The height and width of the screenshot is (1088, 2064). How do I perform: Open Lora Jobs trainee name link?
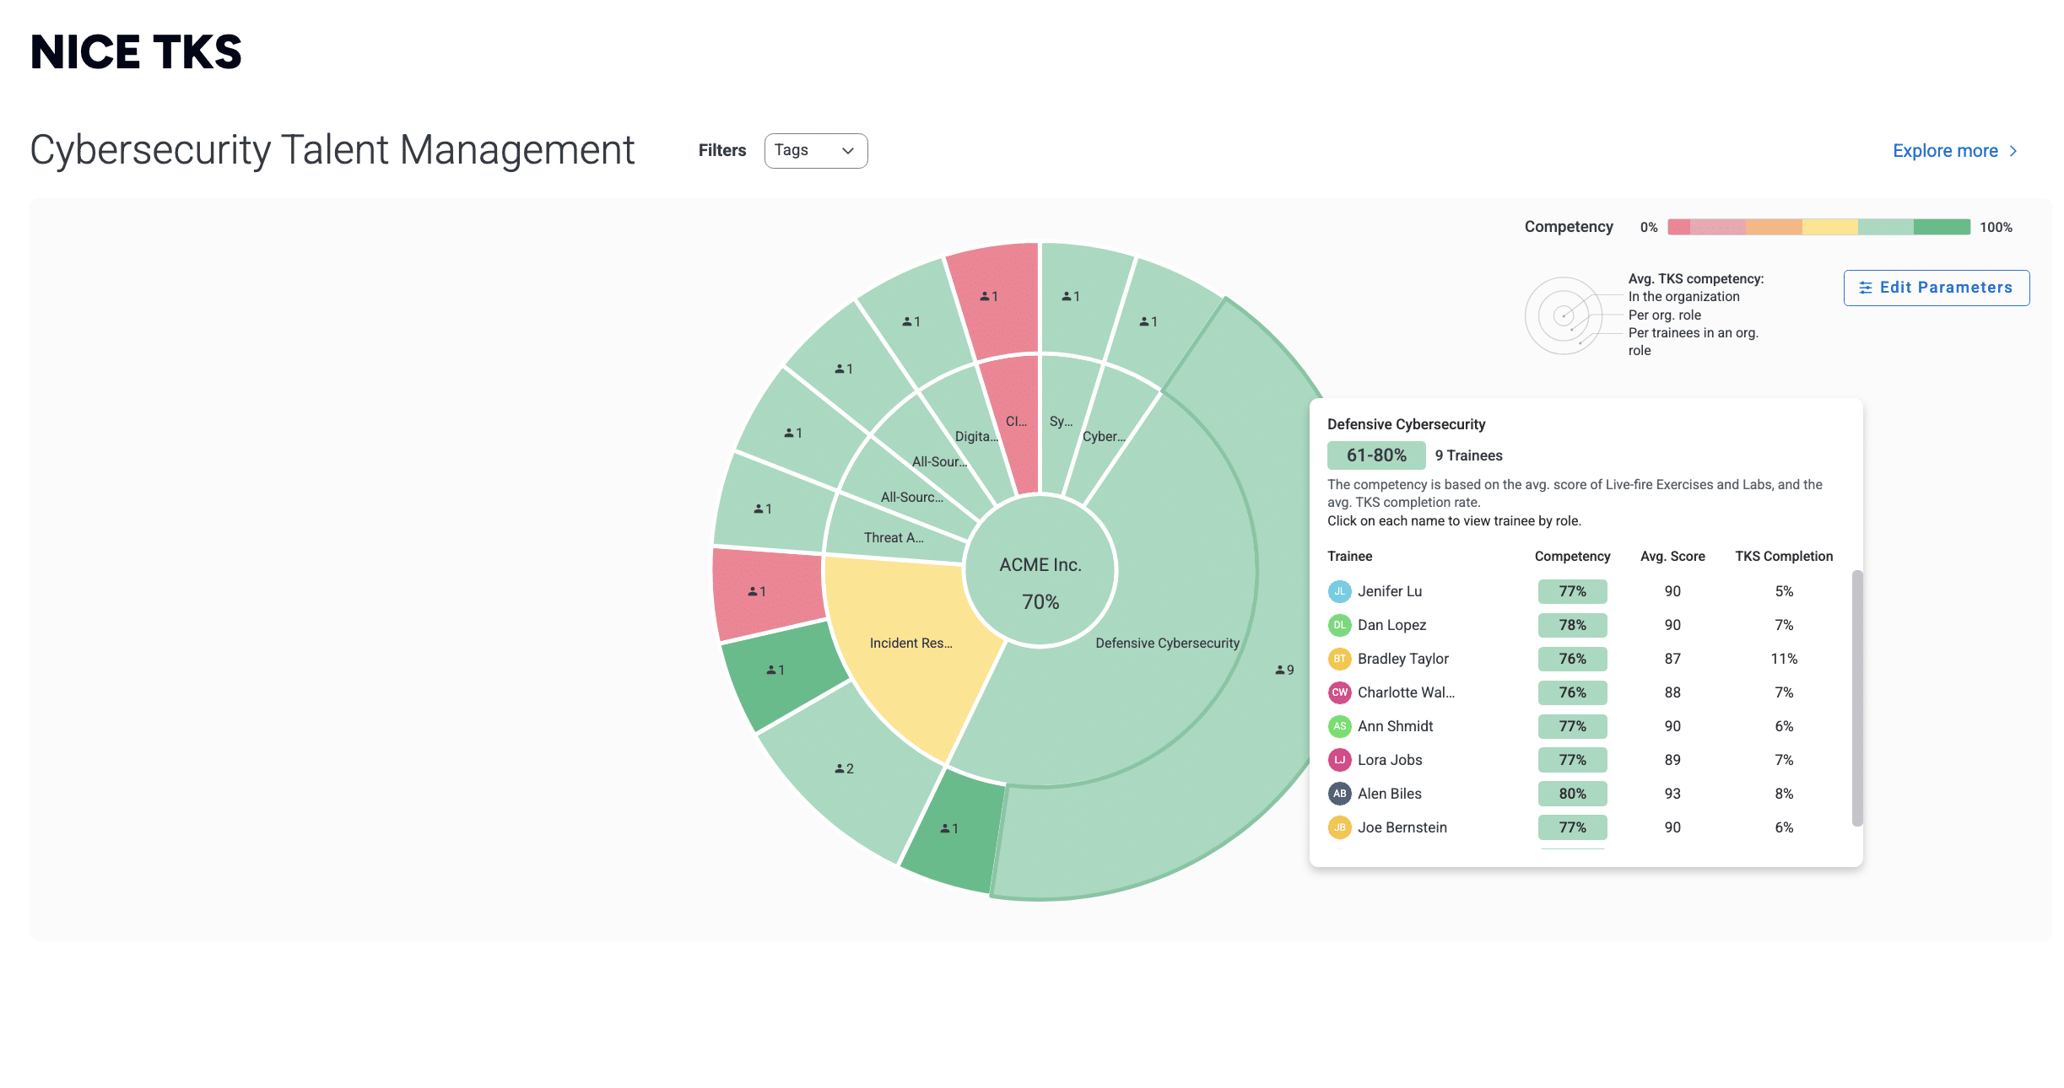[x=1389, y=760]
